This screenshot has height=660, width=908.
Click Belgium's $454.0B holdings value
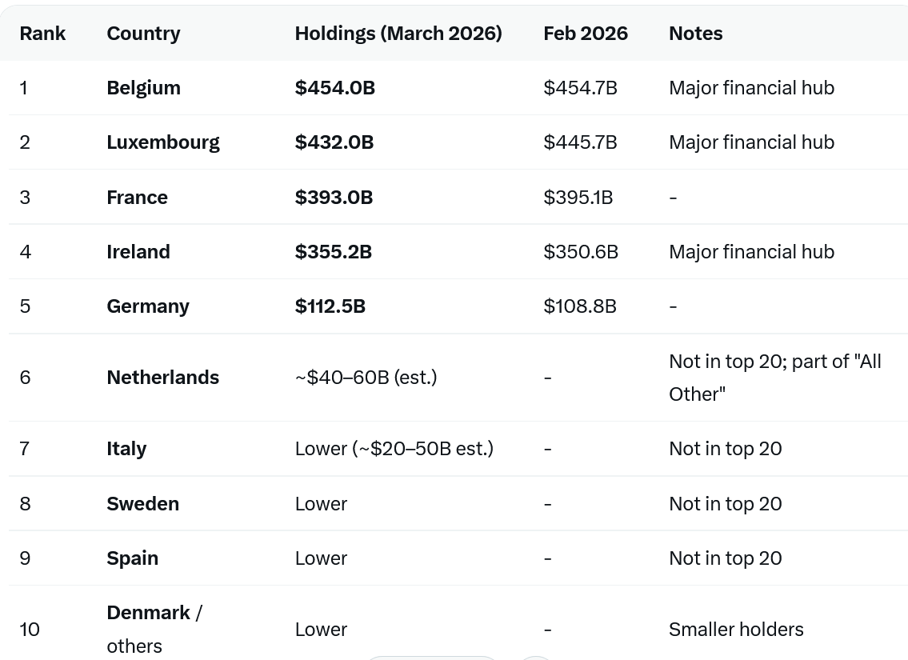coord(335,88)
